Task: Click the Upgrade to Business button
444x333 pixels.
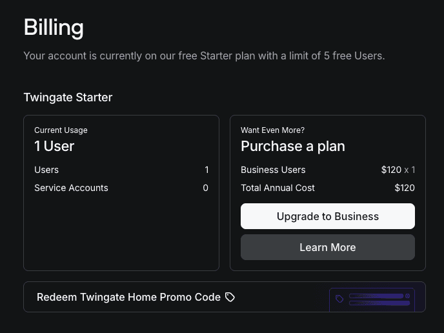Action: tap(327, 216)
